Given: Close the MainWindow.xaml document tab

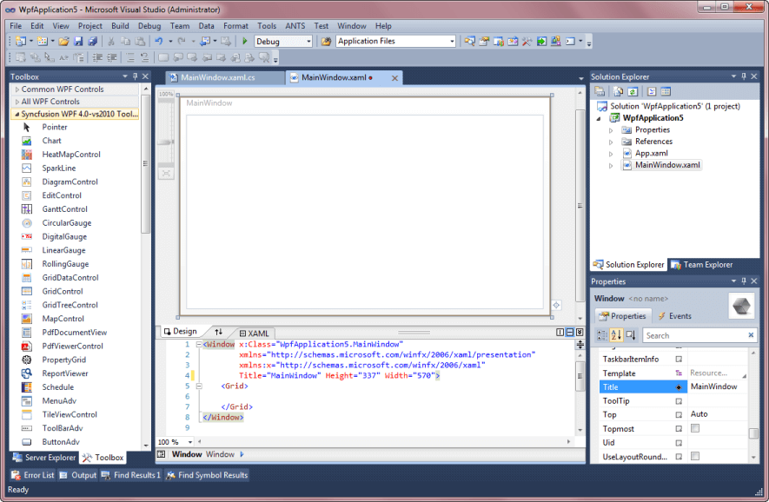Looking at the screenshot, I should pos(394,78).
